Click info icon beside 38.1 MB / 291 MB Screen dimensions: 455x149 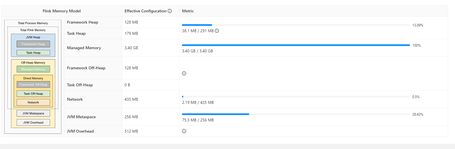pos(217,31)
